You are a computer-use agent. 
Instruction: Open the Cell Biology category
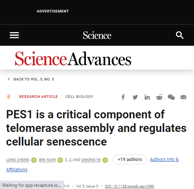[79, 97]
